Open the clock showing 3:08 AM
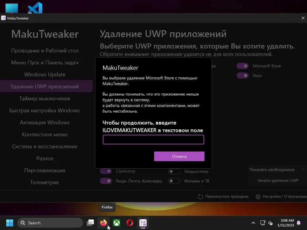This screenshot has width=307, height=230. (x=286, y=223)
